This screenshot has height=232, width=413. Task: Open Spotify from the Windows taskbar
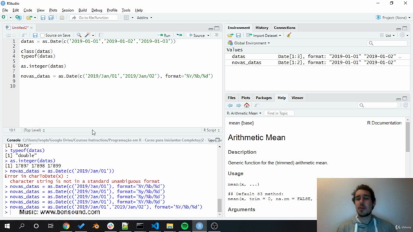coord(185,226)
